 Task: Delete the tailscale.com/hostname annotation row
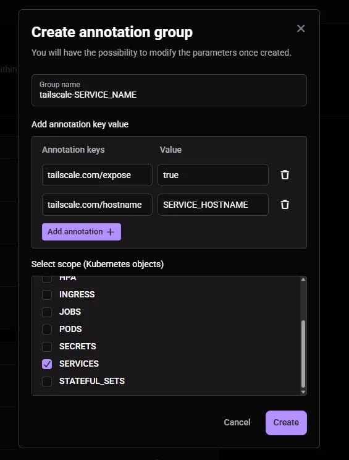(x=285, y=205)
